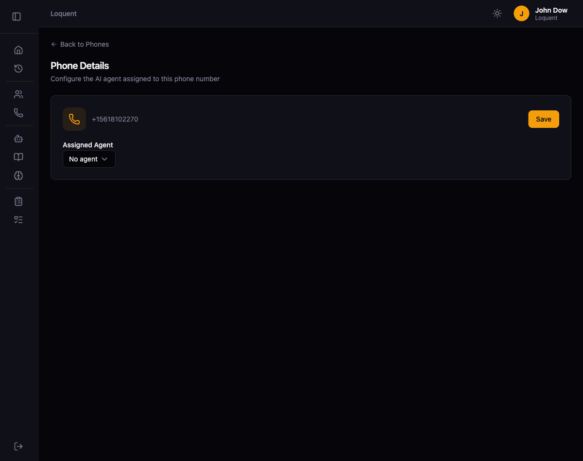Open the AI agents robot icon
The height and width of the screenshot is (461, 583).
[x=18, y=139]
